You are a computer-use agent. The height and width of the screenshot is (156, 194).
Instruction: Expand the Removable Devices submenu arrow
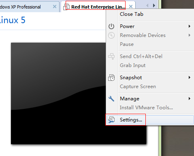(x=190, y=35)
